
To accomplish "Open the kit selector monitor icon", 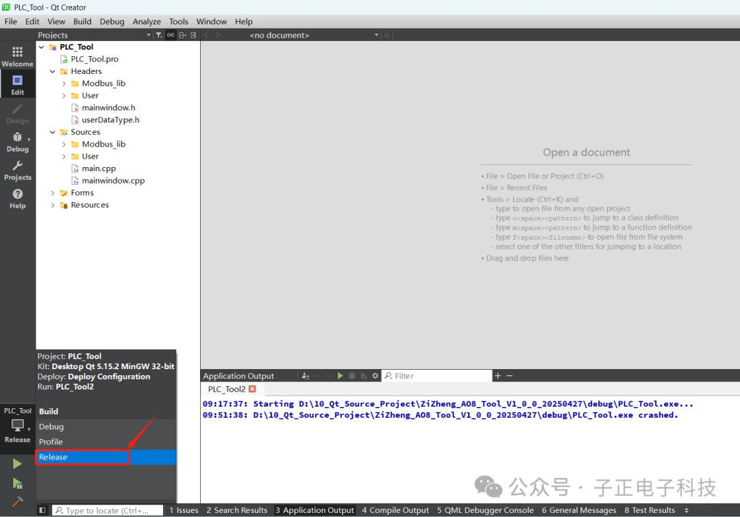I will [17, 425].
